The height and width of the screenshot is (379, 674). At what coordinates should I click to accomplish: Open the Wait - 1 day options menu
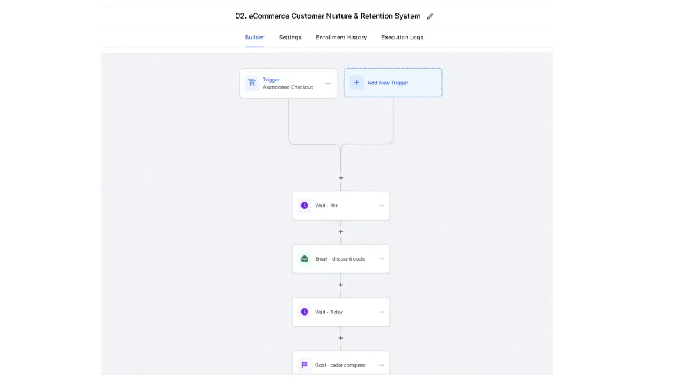coord(381,312)
